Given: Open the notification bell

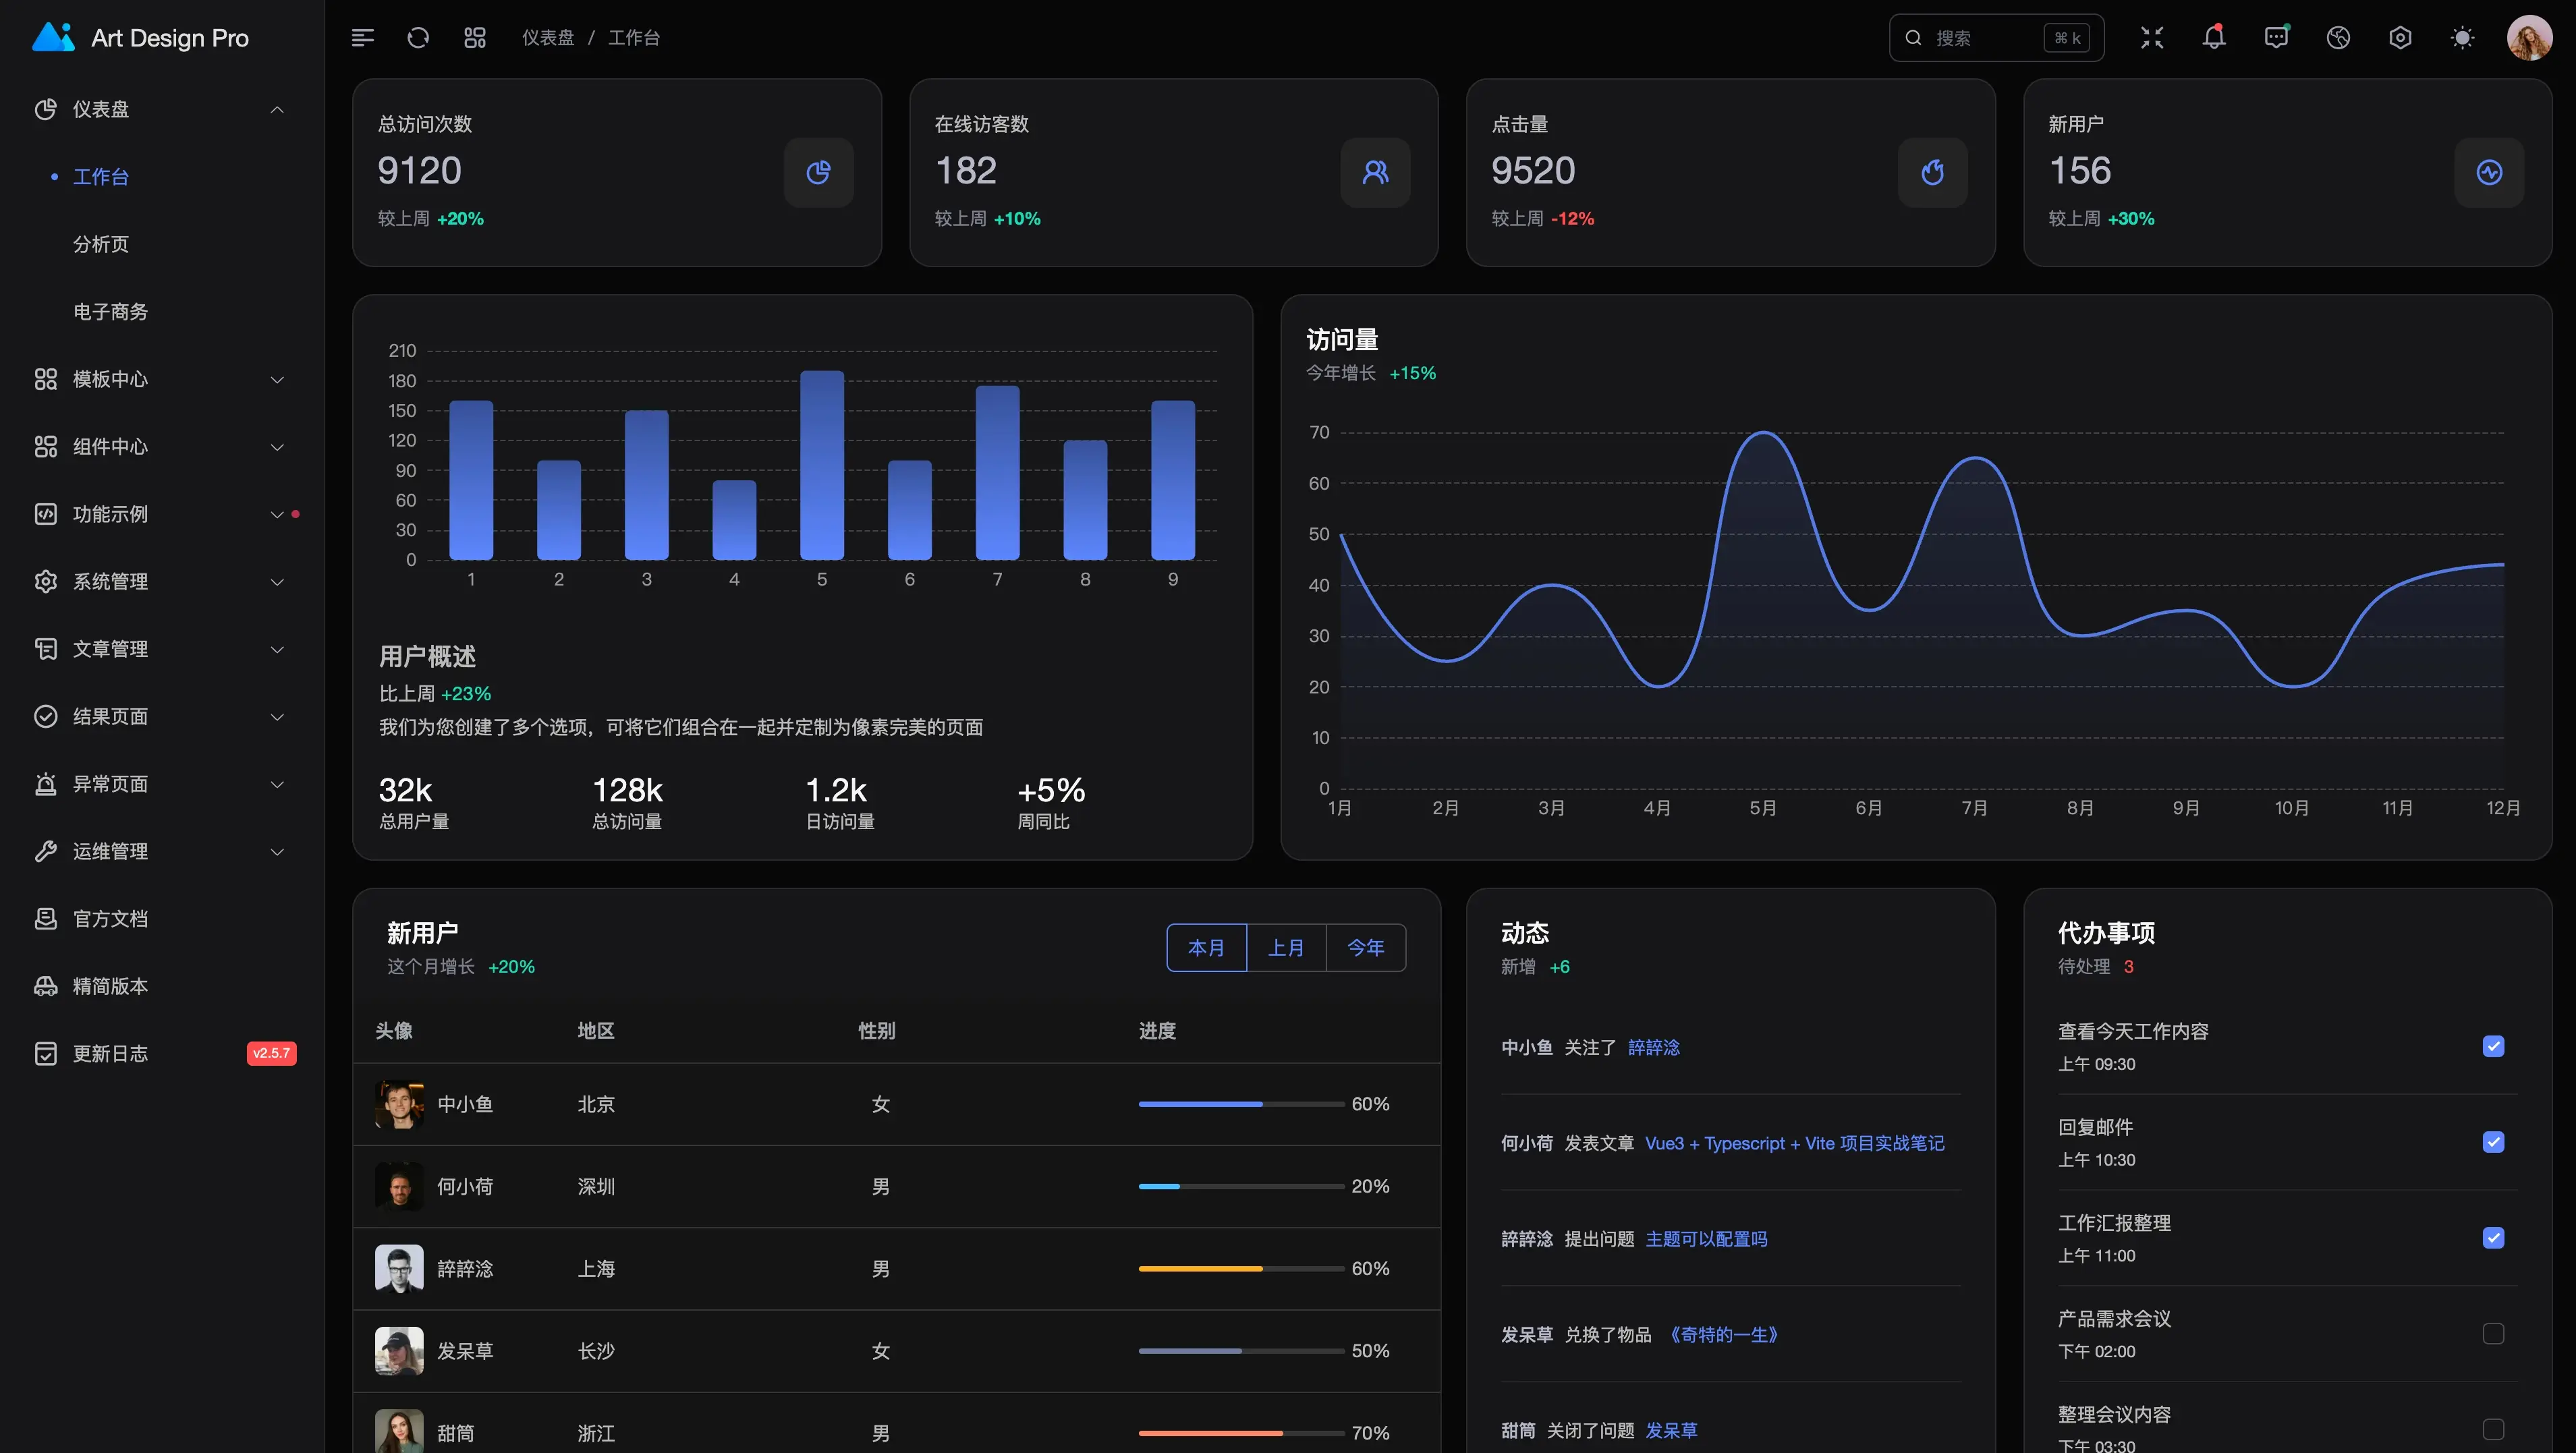Looking at the screenshot, I should (2213, 38).
